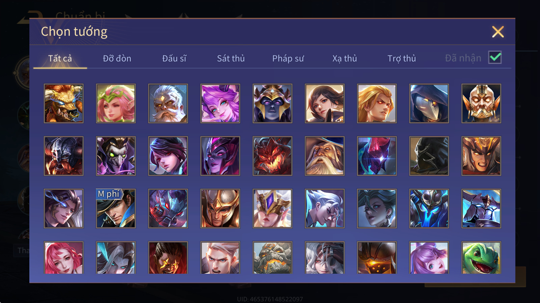Open the Đấu sĩ tab
540x303 pixels.
(174, 58)
